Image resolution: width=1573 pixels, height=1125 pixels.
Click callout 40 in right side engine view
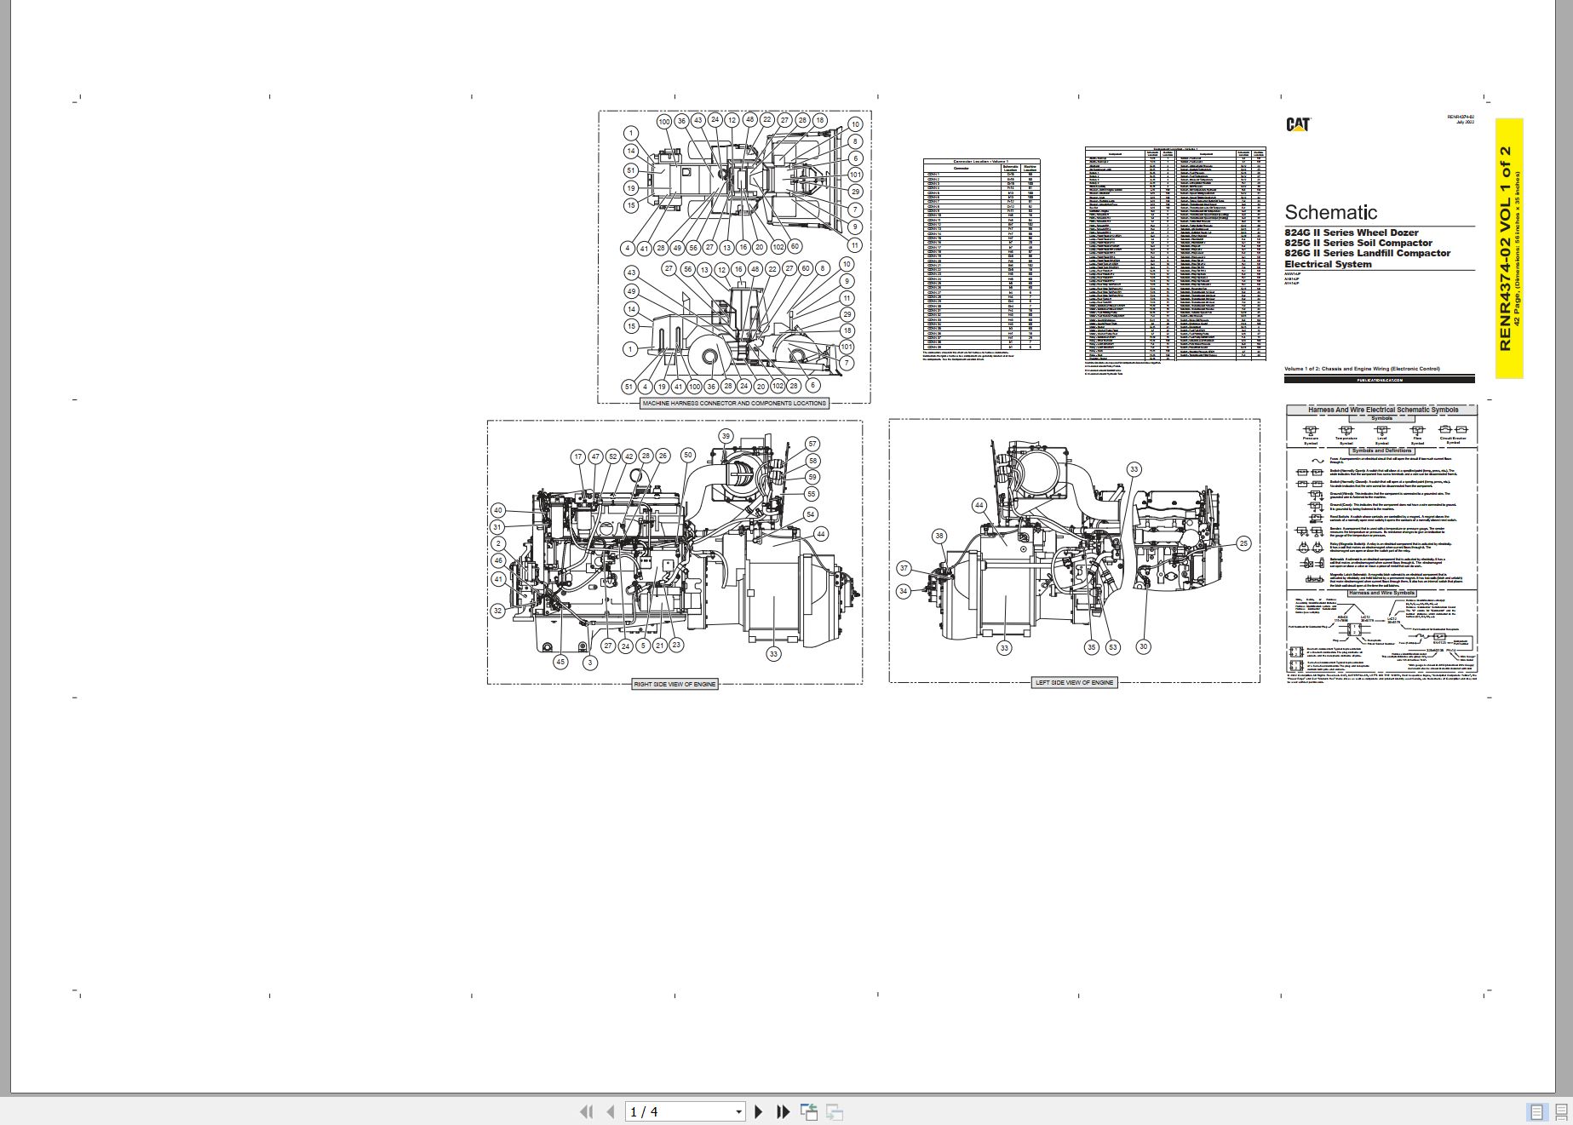(x=497, y=510)
